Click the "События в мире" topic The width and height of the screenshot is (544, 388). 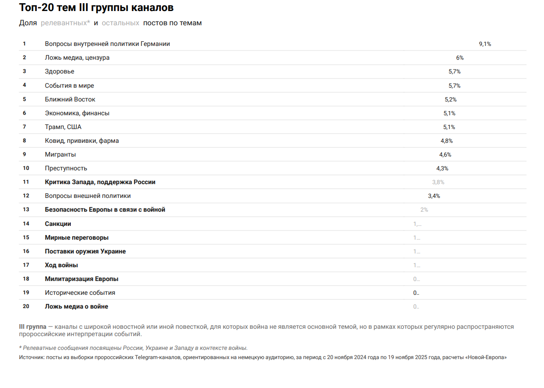(69, 86)
